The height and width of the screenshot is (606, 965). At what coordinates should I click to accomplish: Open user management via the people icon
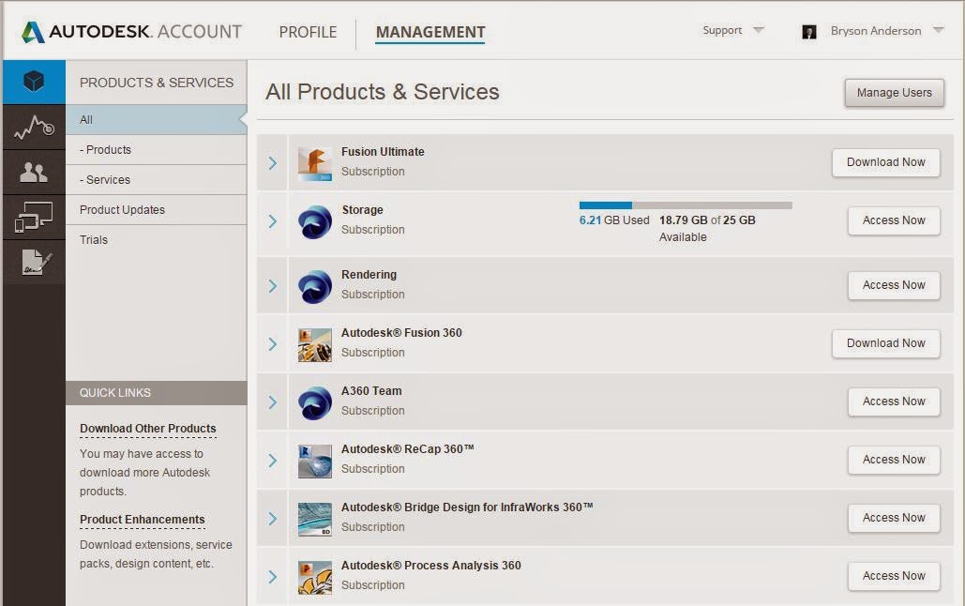34,171
